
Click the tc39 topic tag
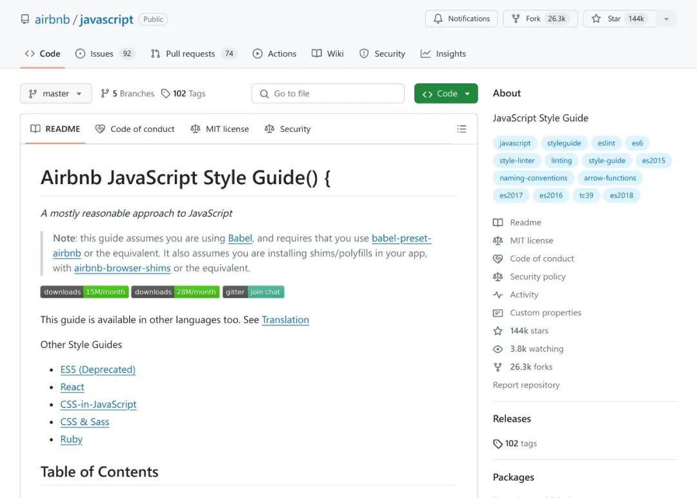pos(586,195)
